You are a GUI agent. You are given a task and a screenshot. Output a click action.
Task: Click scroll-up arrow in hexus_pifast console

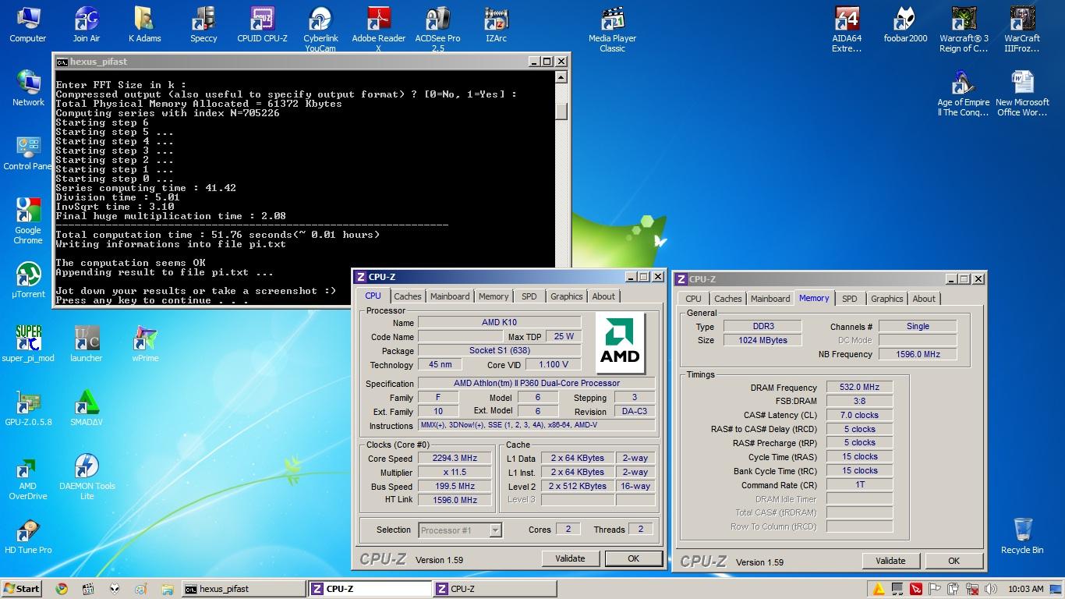tap(561, 77)
